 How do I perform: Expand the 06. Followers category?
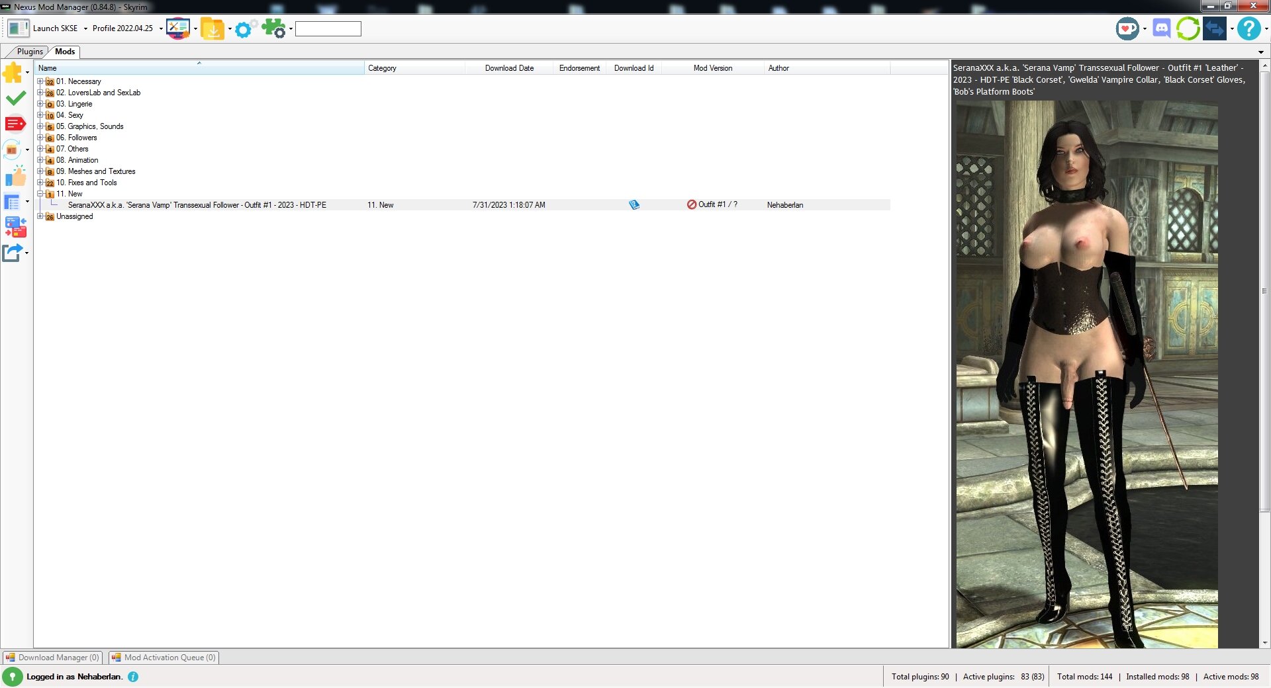point(40,138)
